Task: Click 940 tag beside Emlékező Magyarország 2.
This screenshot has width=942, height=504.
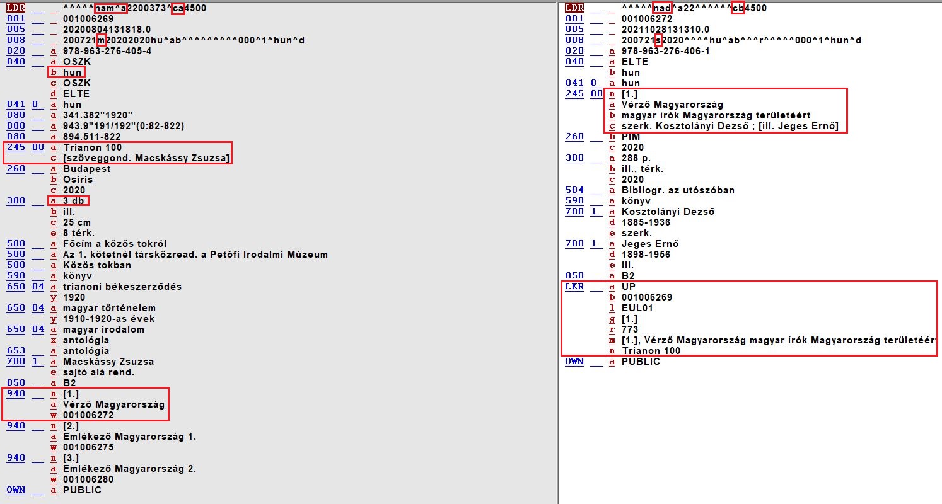Action: (x=16, y=458)
